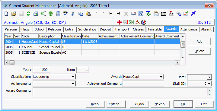217x111 pixels.
Task: Click the Term input field
Action: 83,70
